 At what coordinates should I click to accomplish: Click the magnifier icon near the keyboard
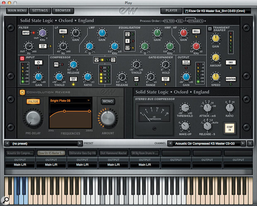(6, 200)
